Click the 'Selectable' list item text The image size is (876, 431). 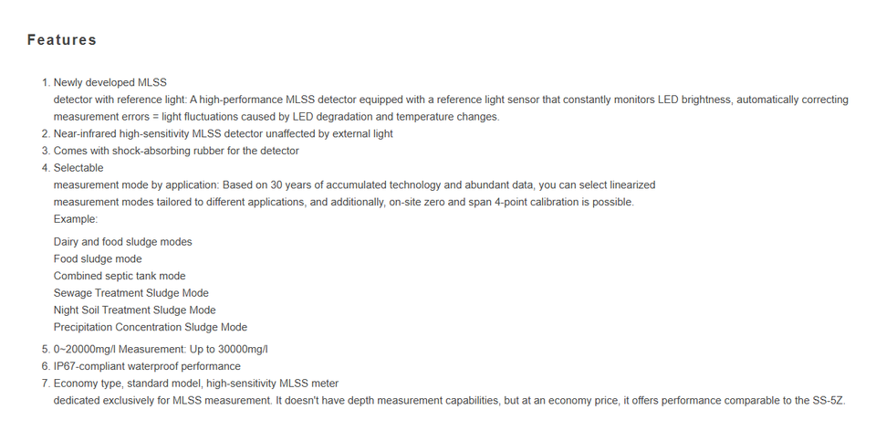[x=78, y=168]
